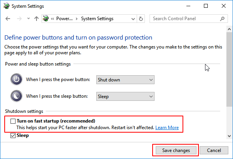
Task: Click the Search Control Panel field
Action: pyautogui.click(x=186, y=19)
